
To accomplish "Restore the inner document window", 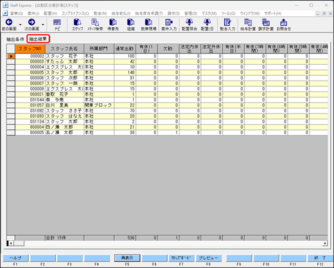I will coord(324,13).
